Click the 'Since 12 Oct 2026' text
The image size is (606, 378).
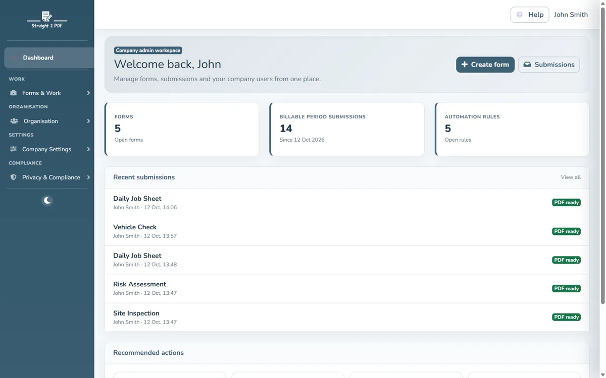click(302, 140)
